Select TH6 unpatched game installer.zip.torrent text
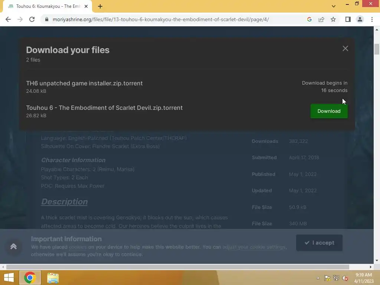Screen dimensions: 380x285 click(84, 83)
